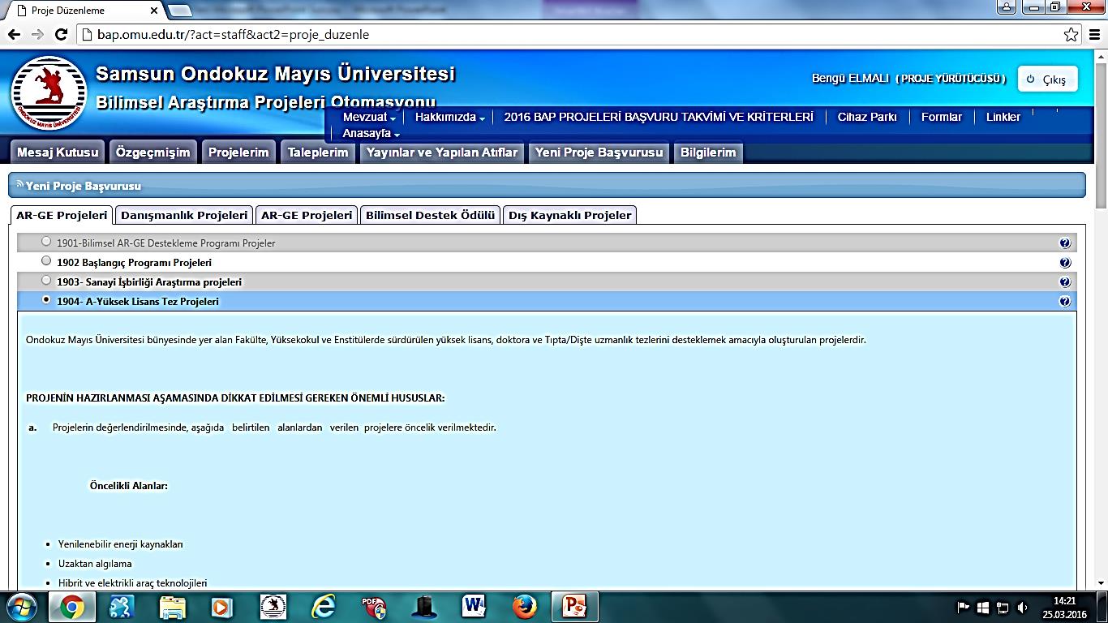Open the Mesaj Kutusu tab
Screen dimensions: 1108x623
click(58, 153)
